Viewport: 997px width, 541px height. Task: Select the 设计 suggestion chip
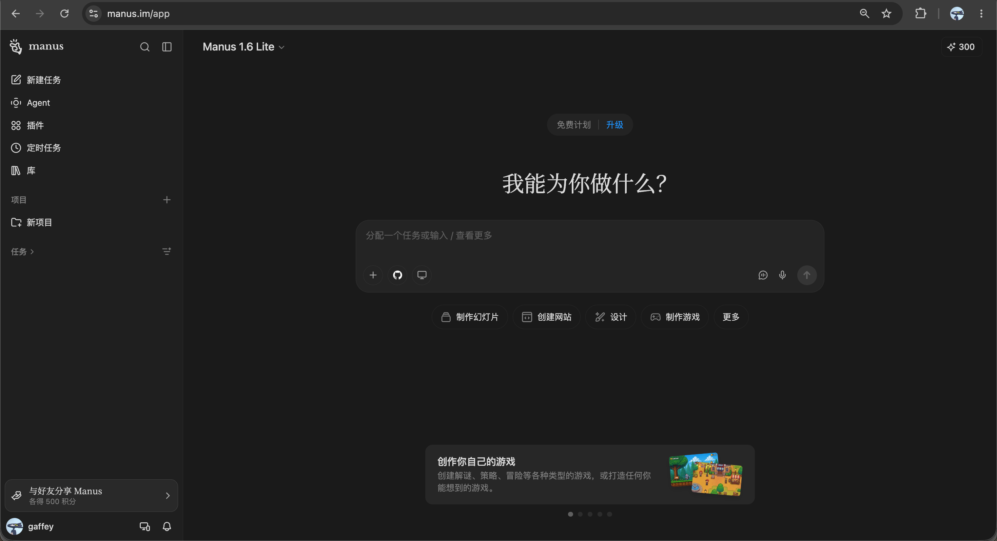611,317
